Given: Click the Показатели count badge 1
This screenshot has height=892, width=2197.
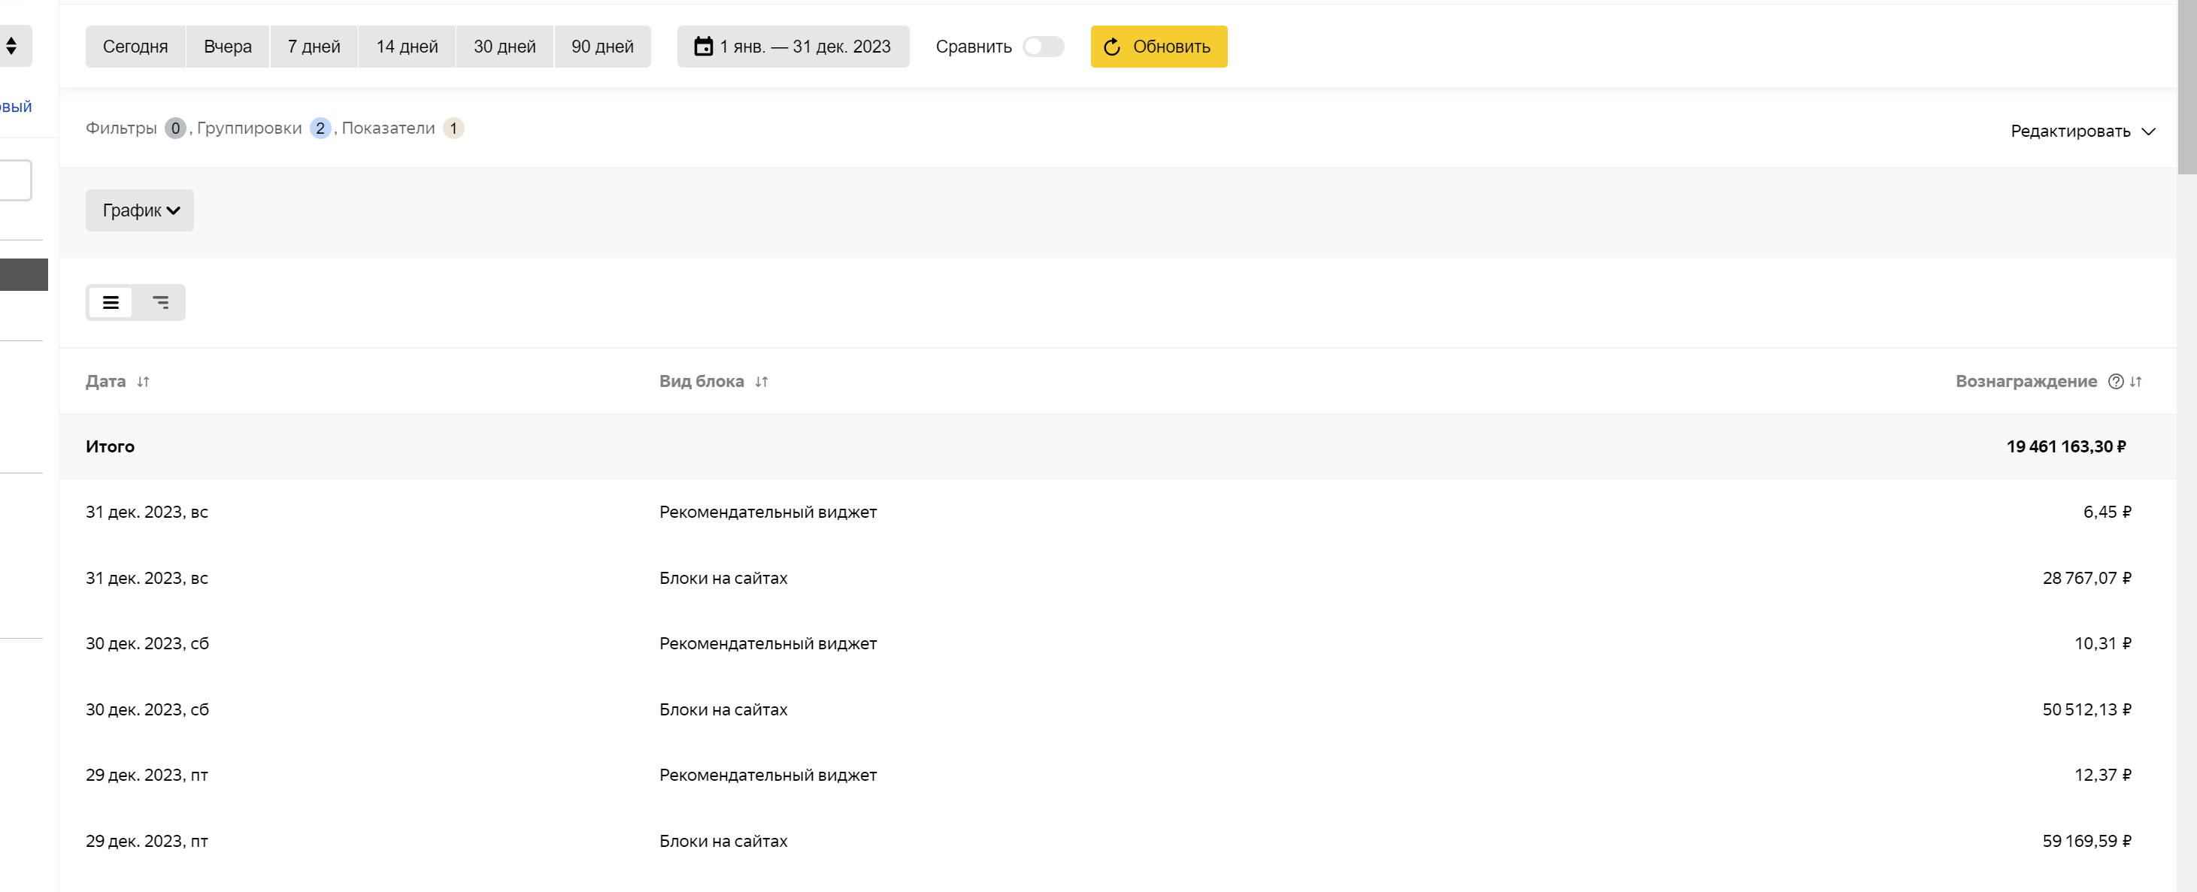Looking at the screenshot, I should click(x=453, y=128).
